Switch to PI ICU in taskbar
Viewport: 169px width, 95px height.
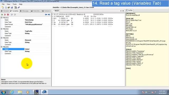point(36,92)
